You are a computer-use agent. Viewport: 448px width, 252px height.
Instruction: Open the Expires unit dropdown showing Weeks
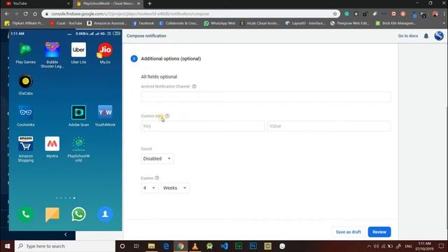[175, 188]
